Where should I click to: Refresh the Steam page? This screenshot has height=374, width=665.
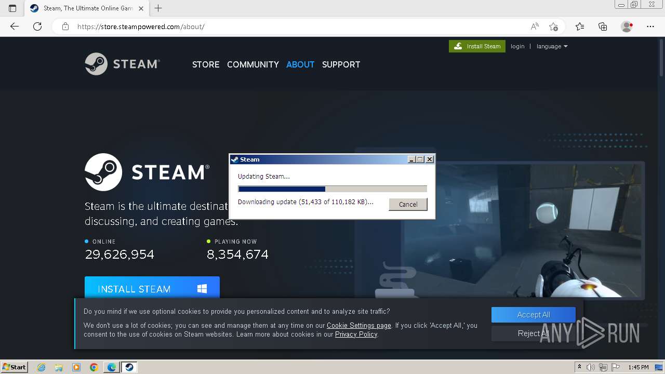37,26
